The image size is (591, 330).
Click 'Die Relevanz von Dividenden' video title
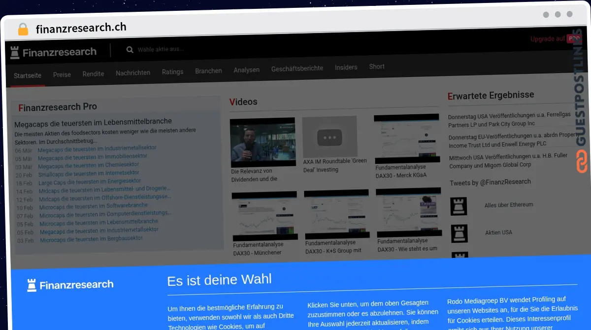point(255,175)
